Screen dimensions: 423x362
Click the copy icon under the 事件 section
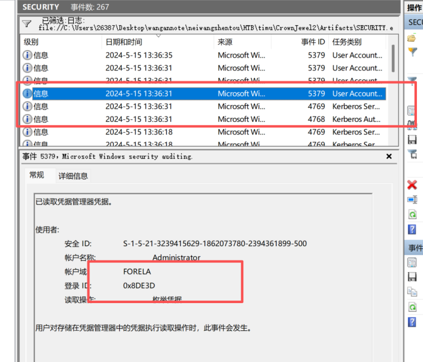pos(412,292)
